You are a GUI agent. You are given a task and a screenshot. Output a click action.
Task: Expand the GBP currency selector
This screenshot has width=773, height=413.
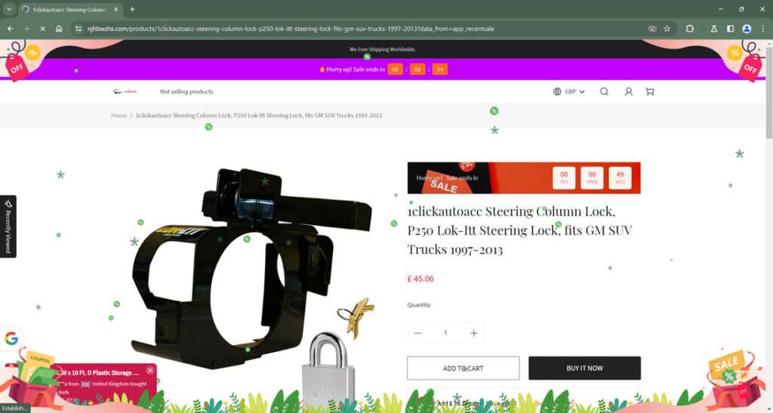569,91
